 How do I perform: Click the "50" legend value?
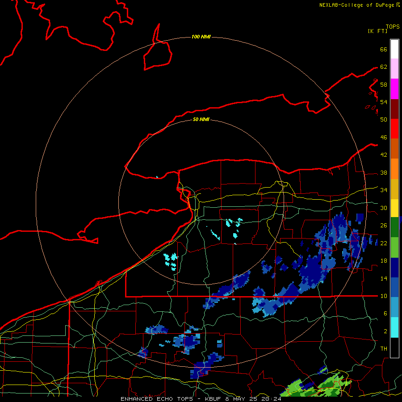pyautogui.click(x=384, y=119)
